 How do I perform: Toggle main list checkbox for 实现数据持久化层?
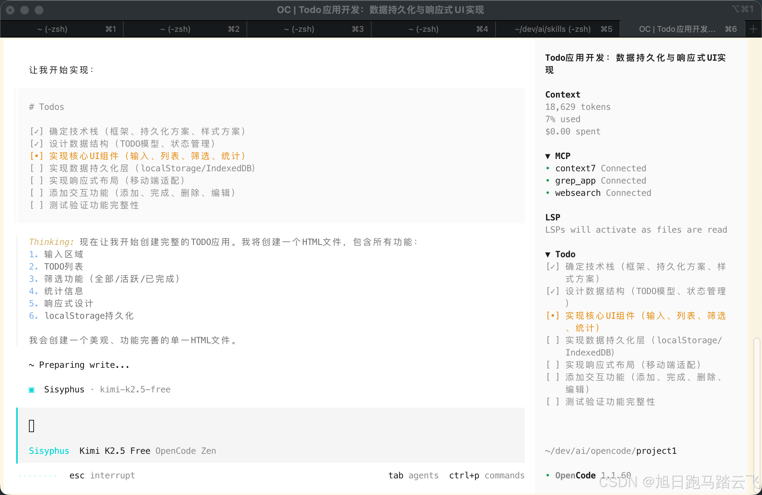[x=37, y=168]
